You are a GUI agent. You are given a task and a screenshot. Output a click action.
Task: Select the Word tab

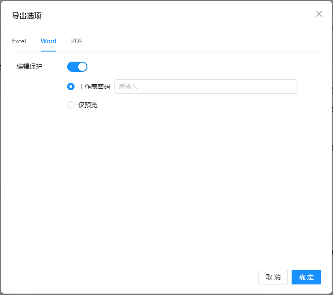[48, 41]
